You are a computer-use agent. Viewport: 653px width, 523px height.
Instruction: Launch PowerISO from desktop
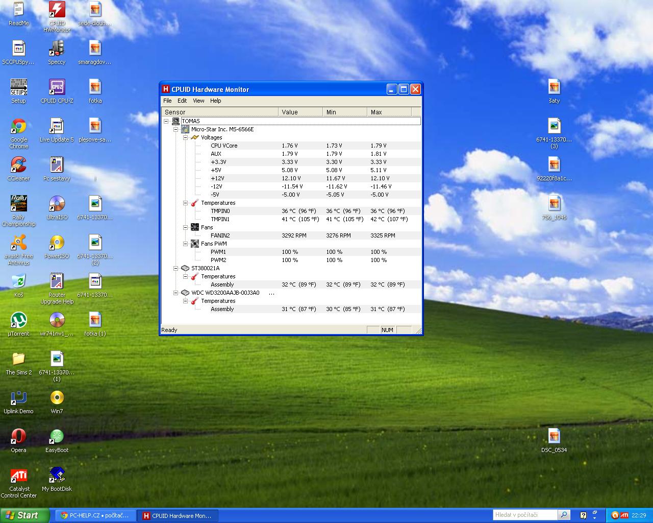(x=57, y=247)
